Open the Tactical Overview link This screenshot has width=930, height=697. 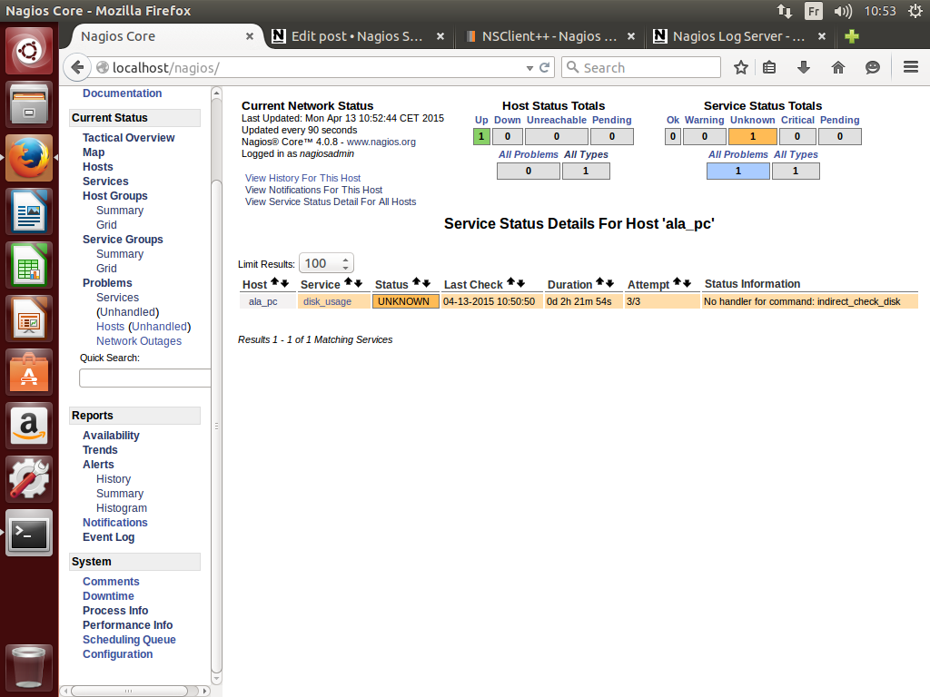pyautogui.click(x=128, y=138)
